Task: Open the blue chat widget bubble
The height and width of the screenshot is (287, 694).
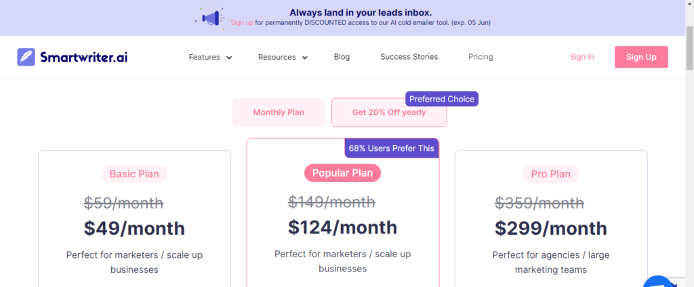Action: [658, 282]
